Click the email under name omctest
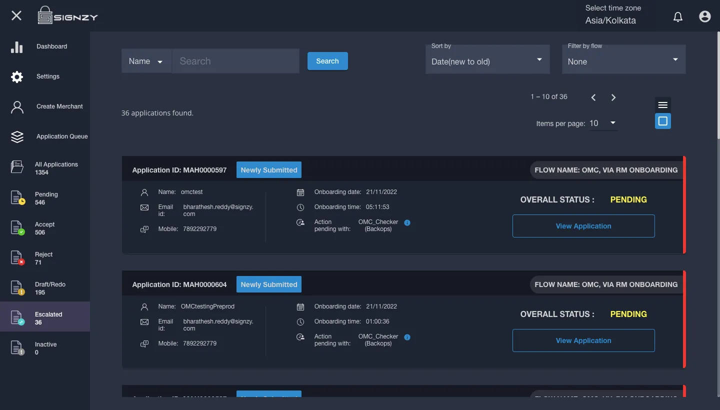 (218, 210)
